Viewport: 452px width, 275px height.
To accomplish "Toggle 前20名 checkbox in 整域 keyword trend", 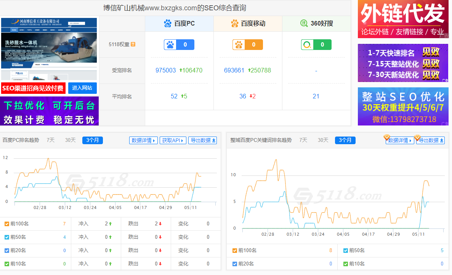I will point(235,264).
